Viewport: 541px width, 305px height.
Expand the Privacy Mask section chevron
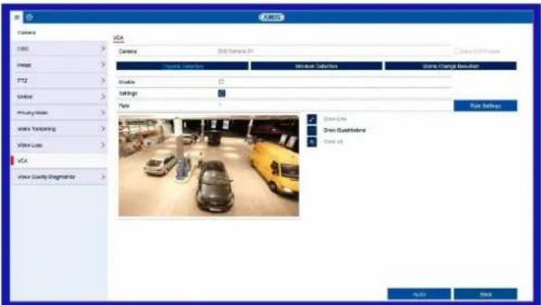click(x=103, y=113)
